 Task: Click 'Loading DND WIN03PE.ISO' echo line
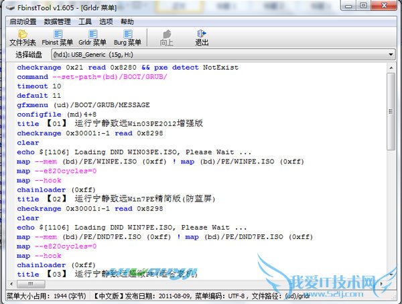[x=134, y=152]
